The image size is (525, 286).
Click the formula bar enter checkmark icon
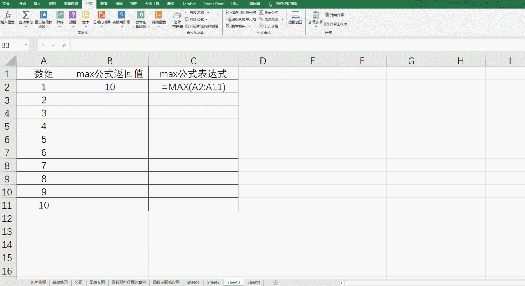(x=54, y=45)
